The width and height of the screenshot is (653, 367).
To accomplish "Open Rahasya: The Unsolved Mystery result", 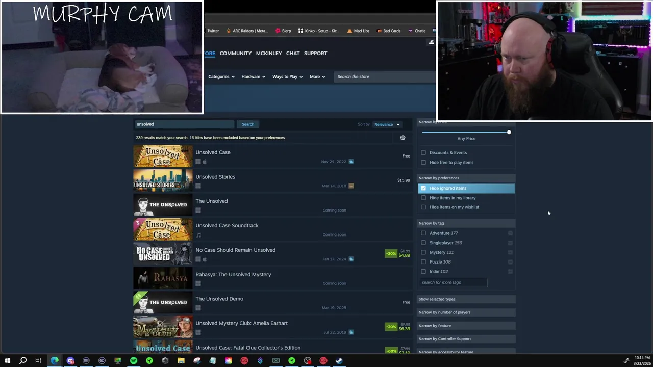I will (x=233, y=275).
